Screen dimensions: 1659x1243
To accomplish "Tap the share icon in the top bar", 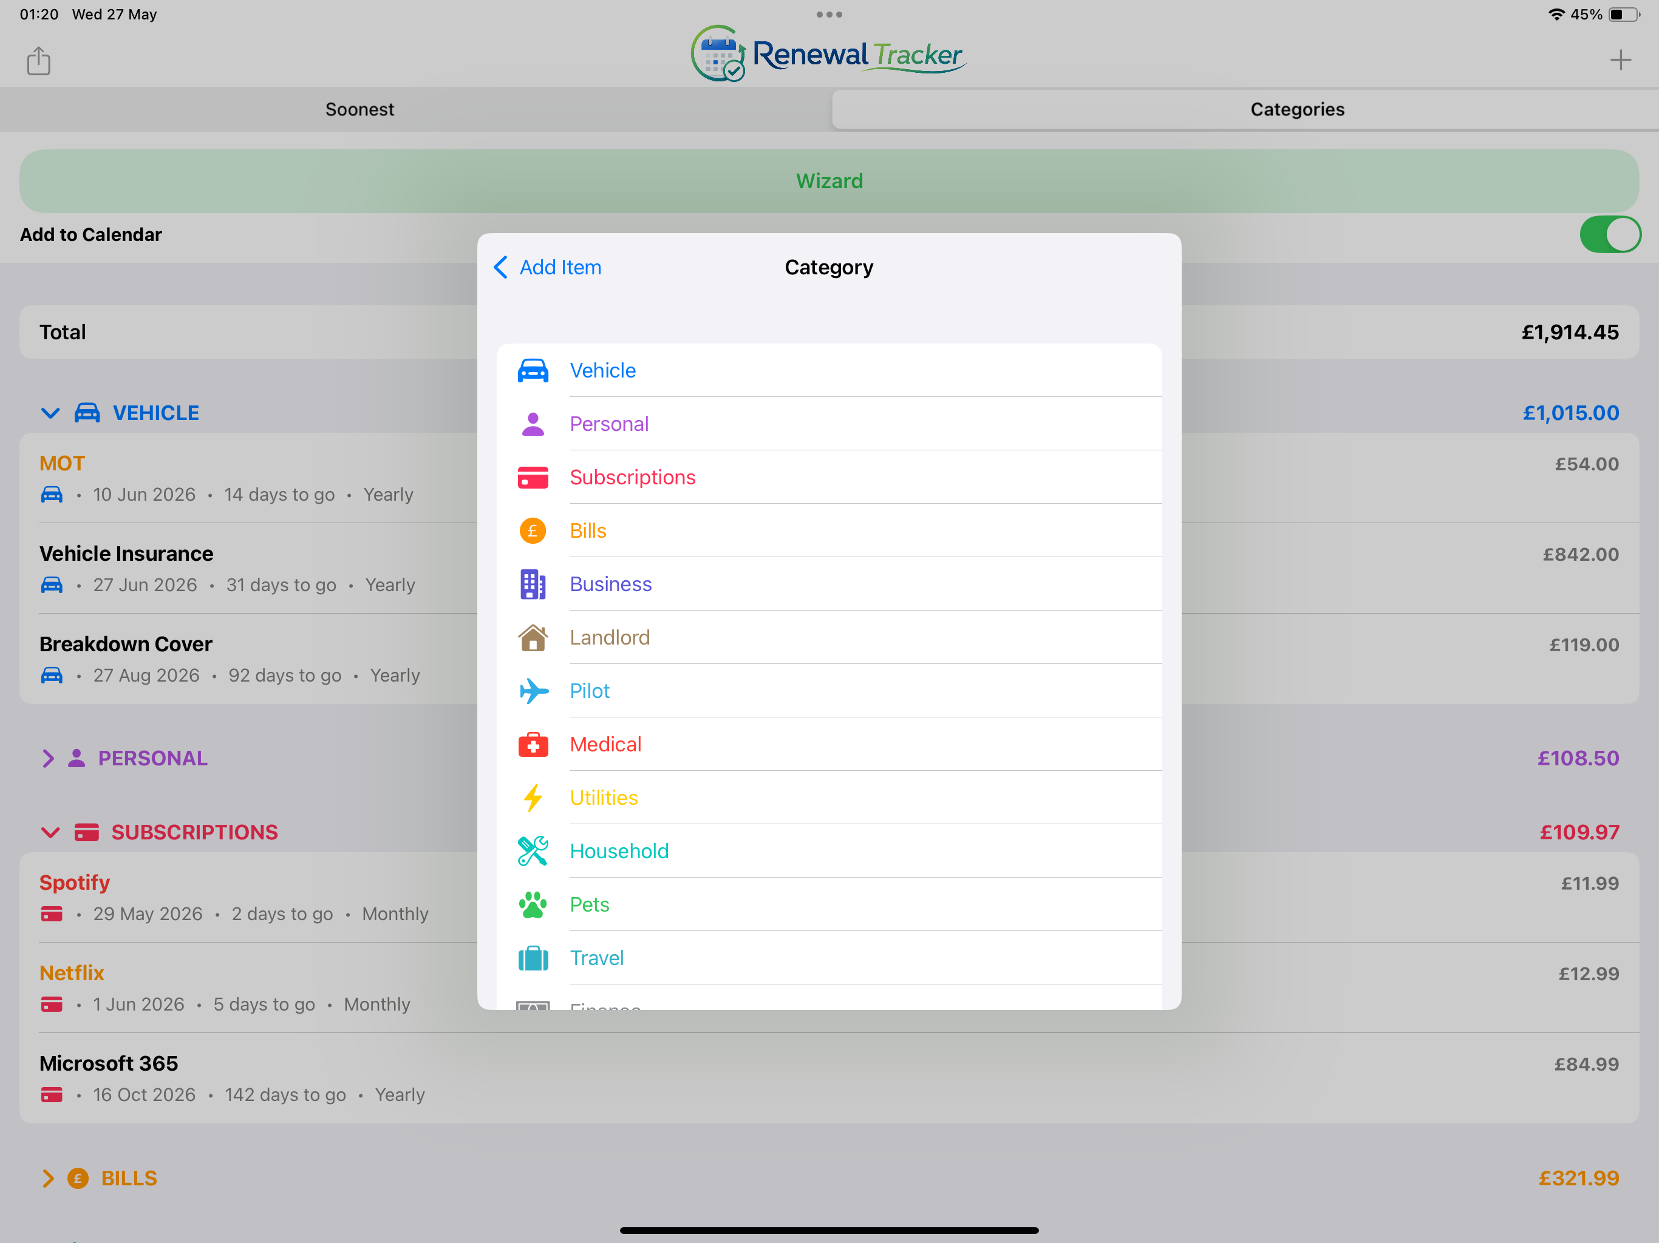I will [38, 61].
